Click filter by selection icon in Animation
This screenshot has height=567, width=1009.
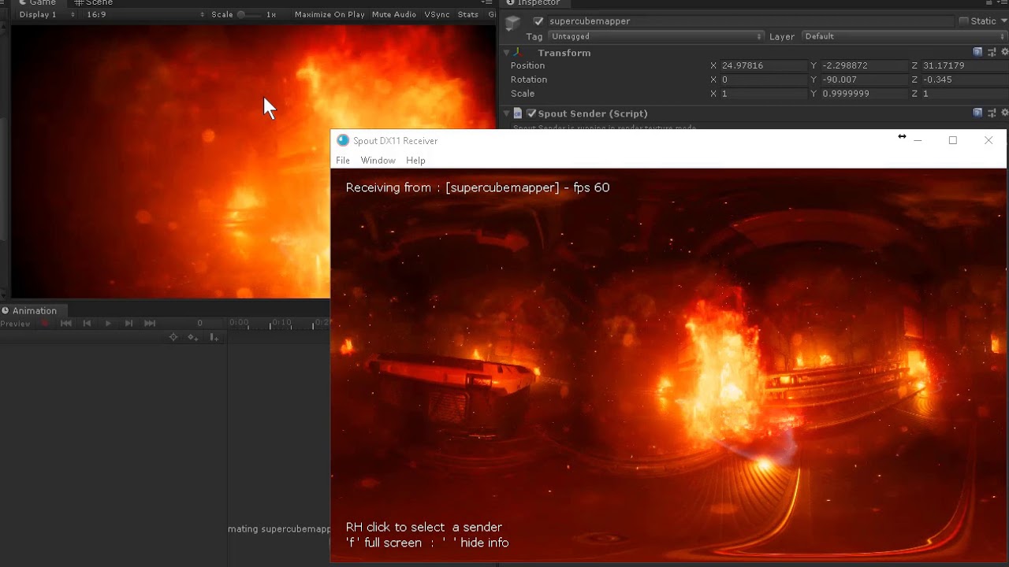click(173, 337)
